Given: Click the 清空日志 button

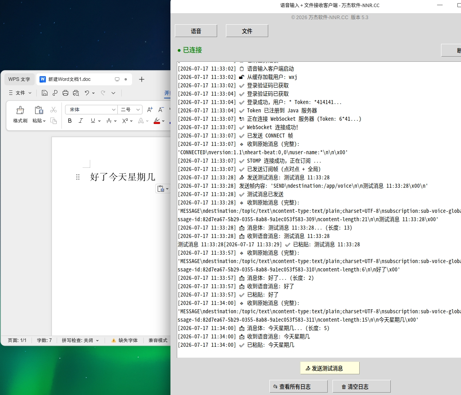Looking at the screenshot, I should 362,387.
